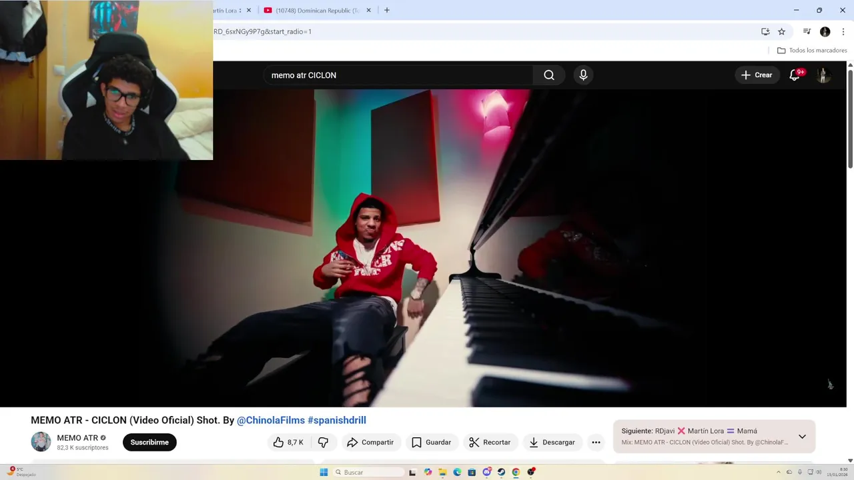Screen dimensions: 854x480
Task: Click the '82,3 K suscriptores' text
Action: click(x=83, y=448)
